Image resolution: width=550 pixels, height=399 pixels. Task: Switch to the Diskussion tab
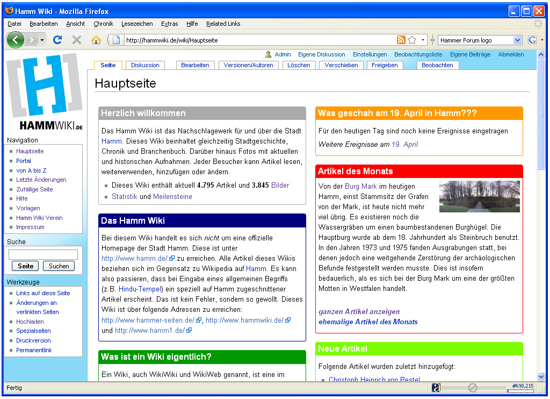(x=145, y=65)
